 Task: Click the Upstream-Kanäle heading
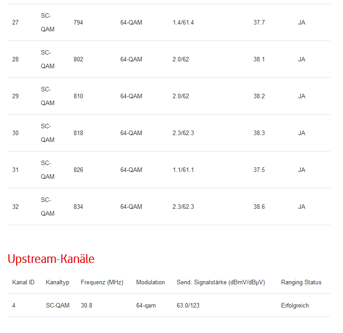[x=51, y=259]
